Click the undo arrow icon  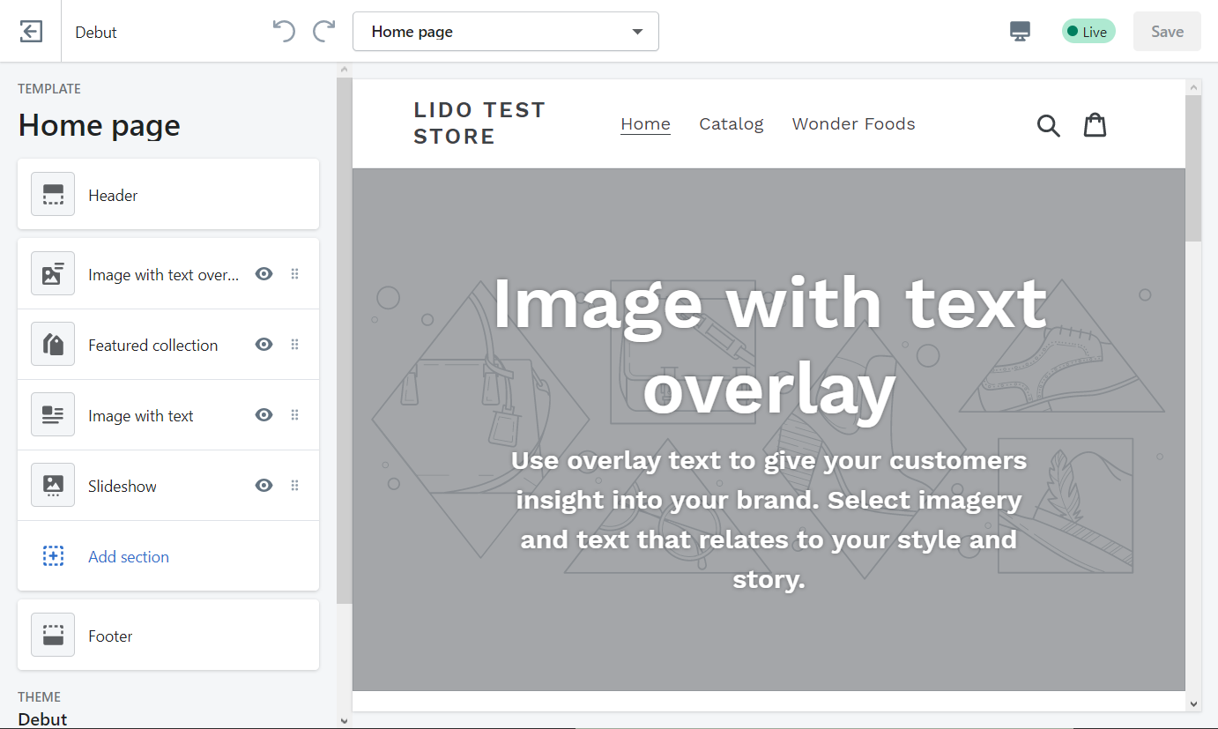284,32
